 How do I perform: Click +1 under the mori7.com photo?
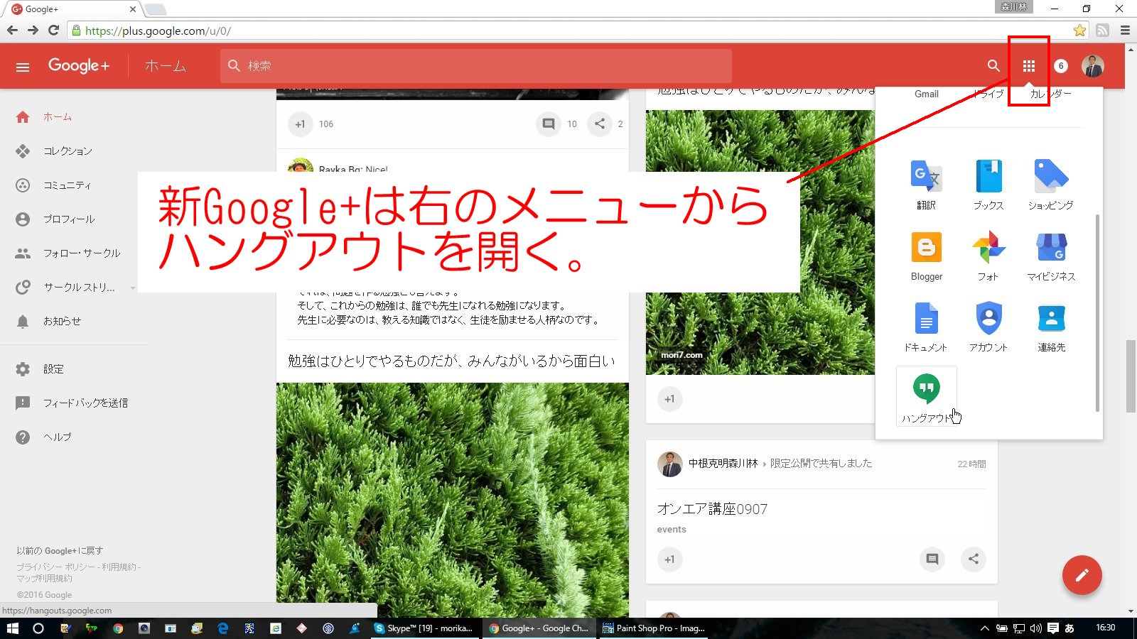pyautogui.click(x=669, y=399)
